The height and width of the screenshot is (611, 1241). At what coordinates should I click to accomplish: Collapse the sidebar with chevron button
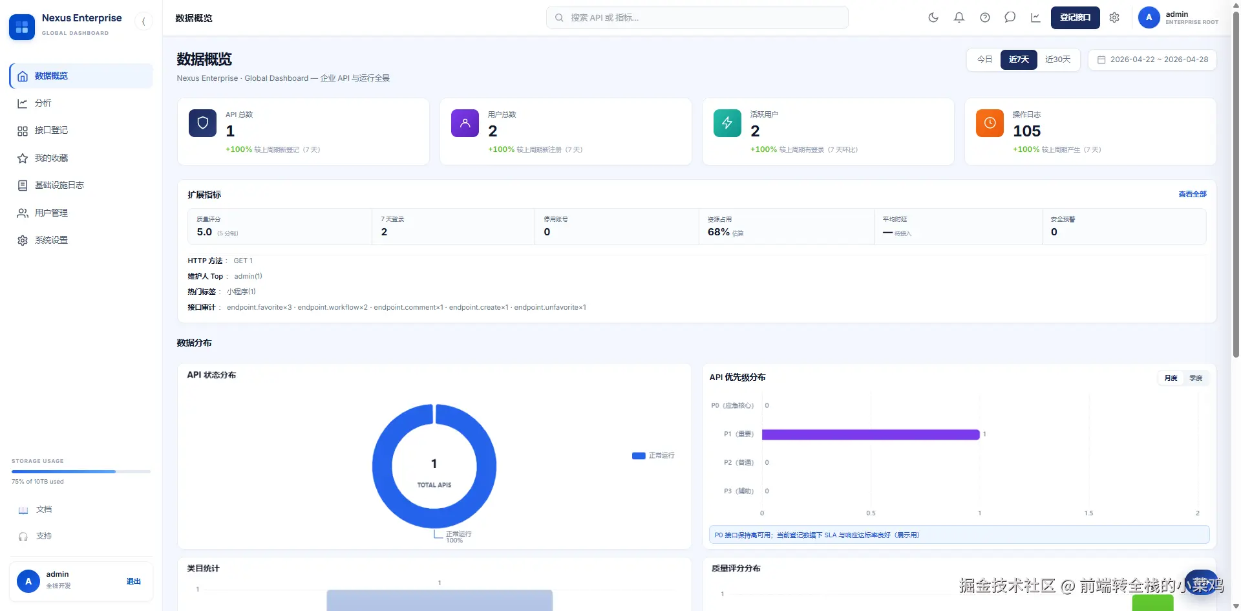pos(143,21)
